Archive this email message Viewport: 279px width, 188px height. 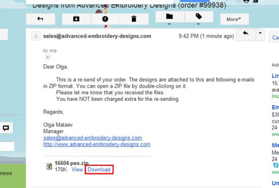[76, 19]
